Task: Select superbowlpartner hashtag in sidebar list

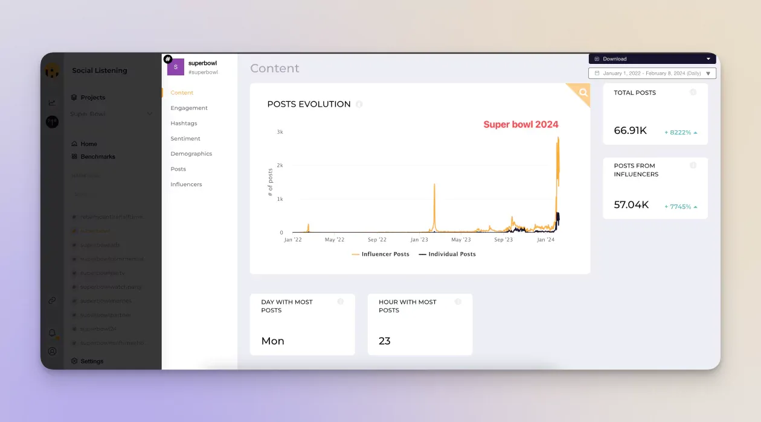Action: (x=105, y=315)
